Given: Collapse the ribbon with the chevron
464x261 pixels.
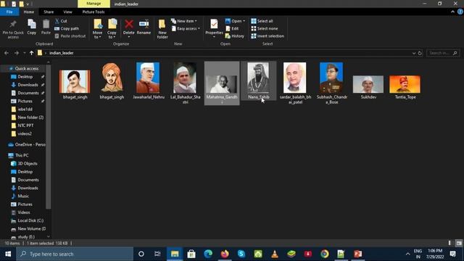Looking at the screenshot, I should point(452,12).
